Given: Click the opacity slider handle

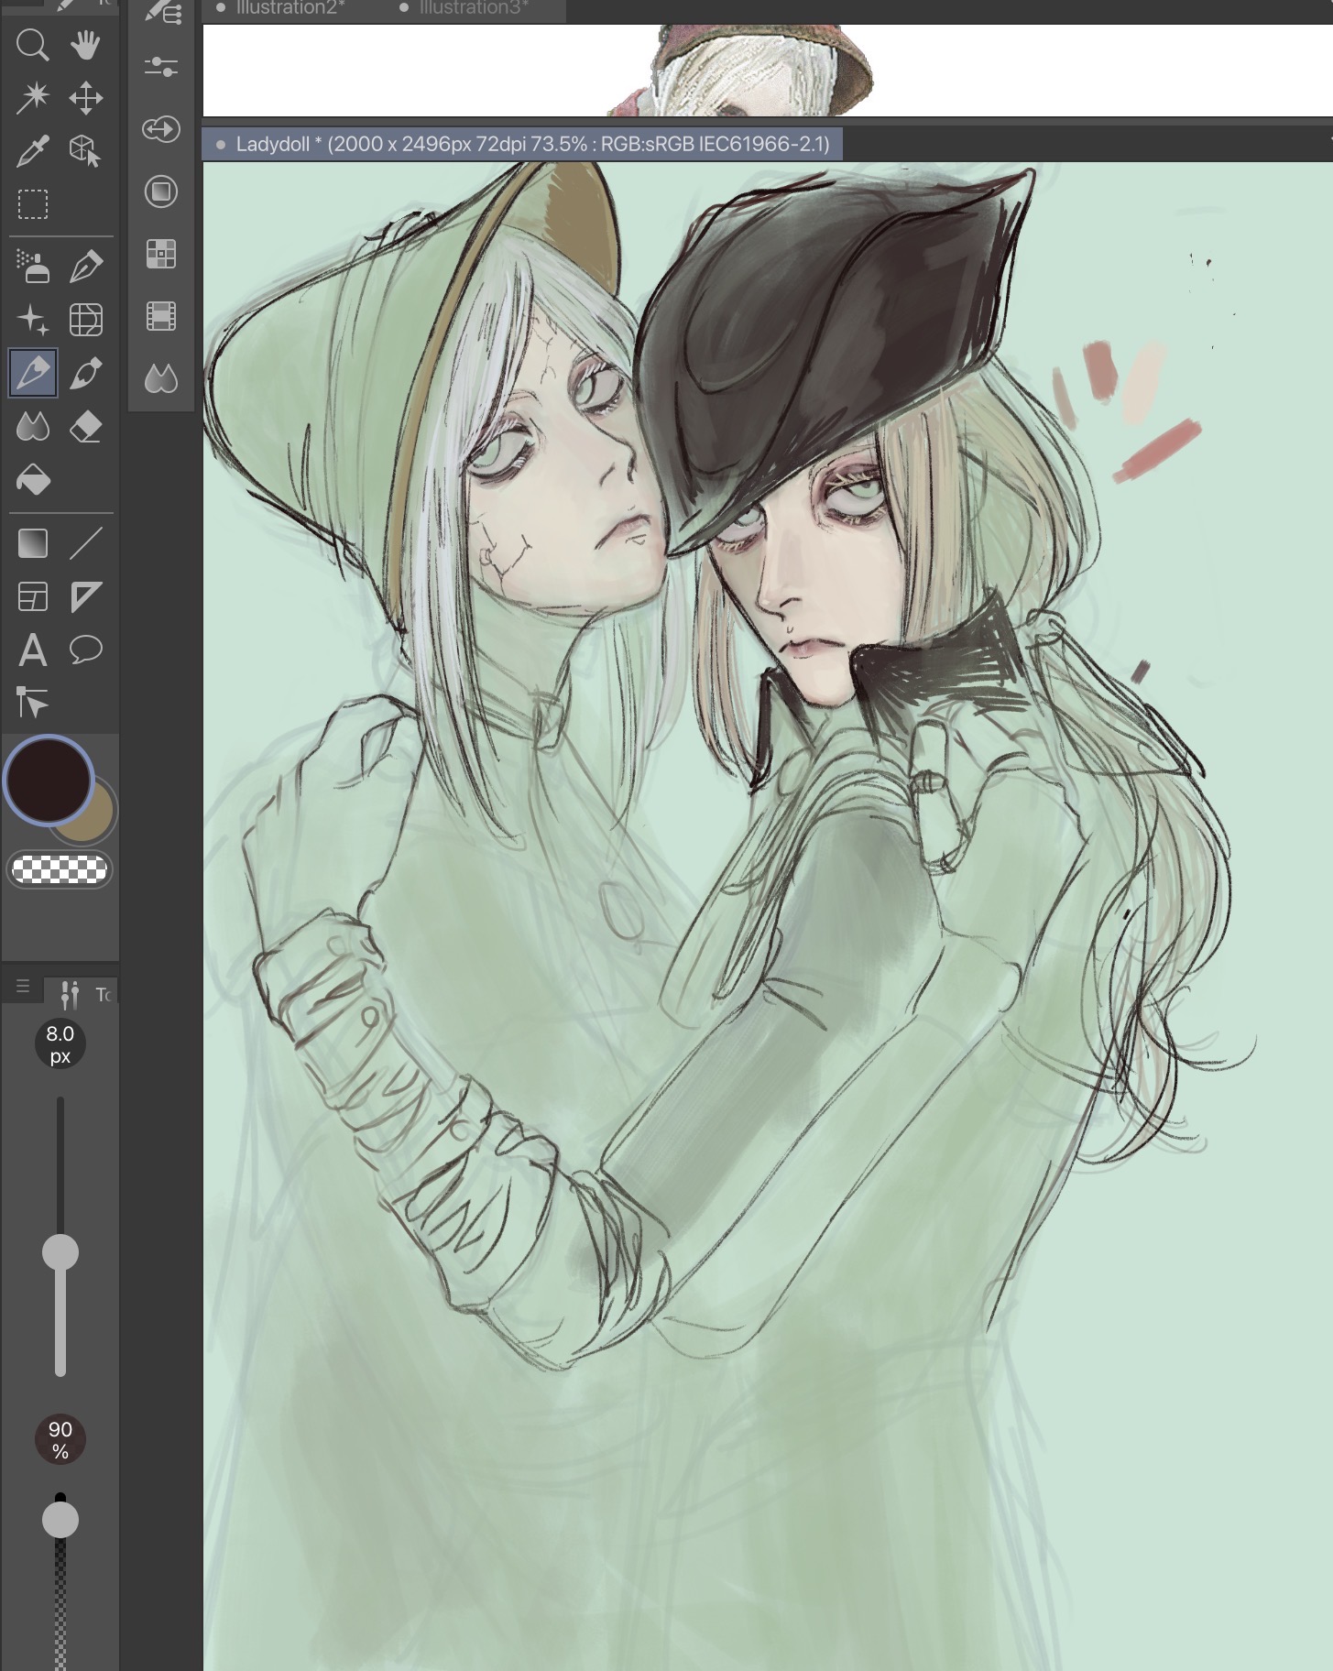Looking at the screenshot, I should [x=60, y=1520].
